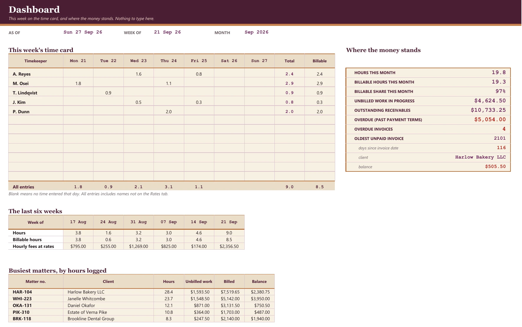Select the month value 'Sep 2026'
Image resolution: width=522 pixels, height=327 pixels.
point(256,32)
